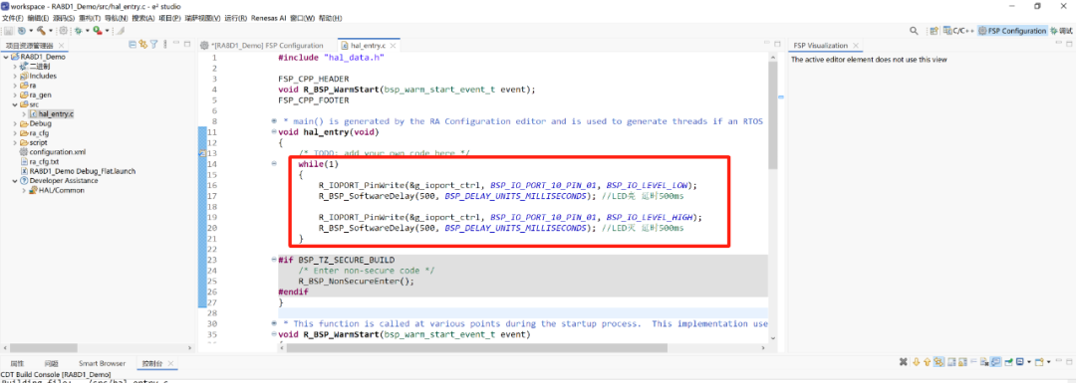
Task: Collapse the hal_entry function fold marker
Action: click(274, 131)
